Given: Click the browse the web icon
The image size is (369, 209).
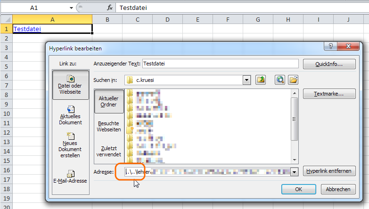Looking at the screenshot, I should [x=281, y=80].
